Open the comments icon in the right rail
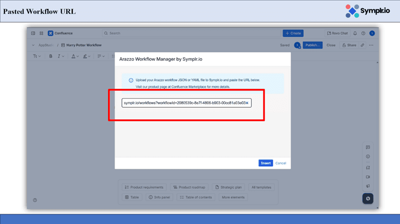Screen dimensions: 400x224 coord(368,148)
